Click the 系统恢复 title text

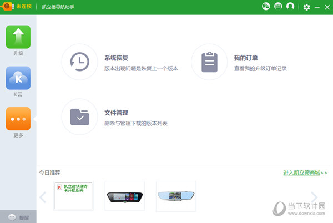(116, 58)
